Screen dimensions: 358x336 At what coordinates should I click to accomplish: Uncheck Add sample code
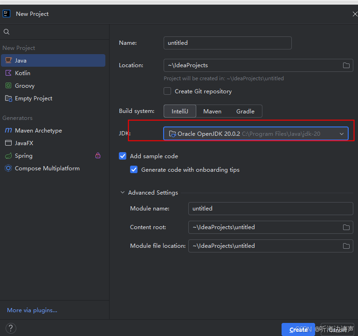click(123, 156)
